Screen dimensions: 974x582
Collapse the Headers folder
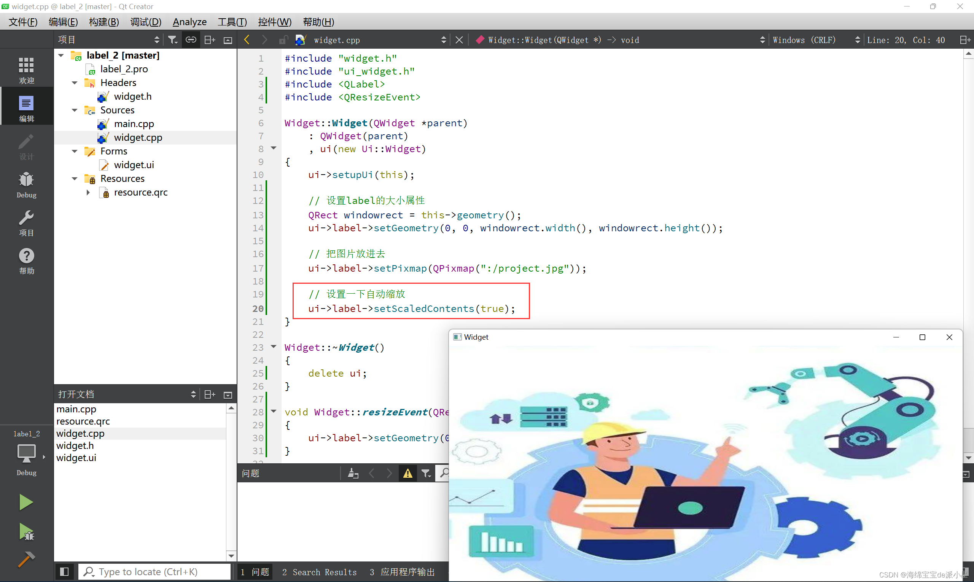tap(75, 83)
